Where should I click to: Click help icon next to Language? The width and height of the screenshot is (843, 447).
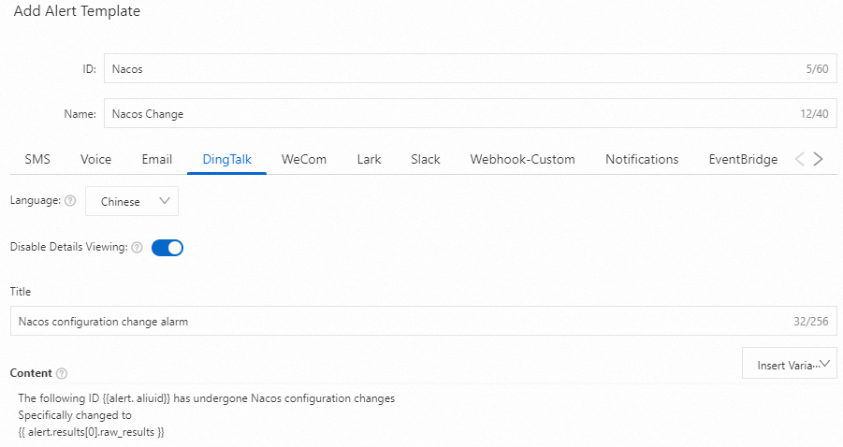[70, 201]
